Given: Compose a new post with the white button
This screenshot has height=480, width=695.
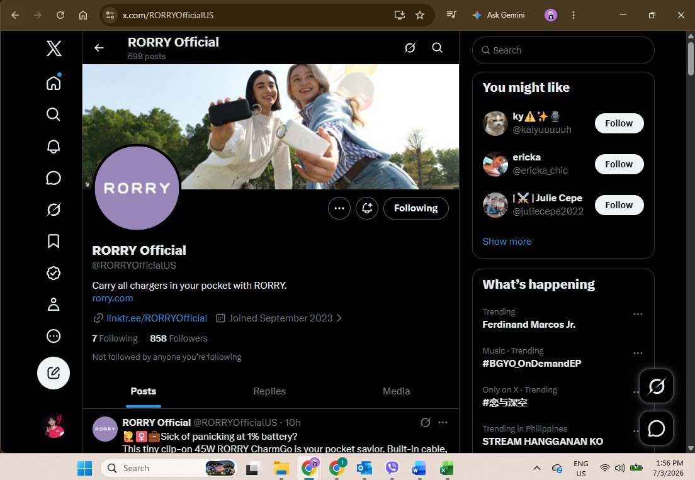Looking at the screenshot, I should point(54,373).
